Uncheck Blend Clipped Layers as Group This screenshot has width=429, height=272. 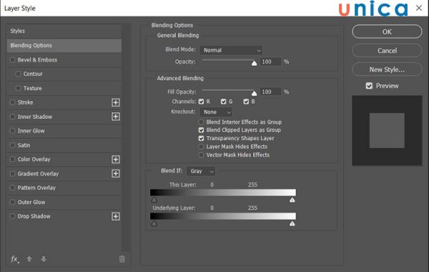tap(201, 130)
